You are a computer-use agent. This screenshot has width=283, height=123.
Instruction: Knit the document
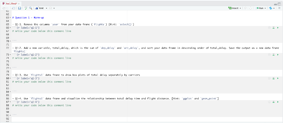(40, 8)
